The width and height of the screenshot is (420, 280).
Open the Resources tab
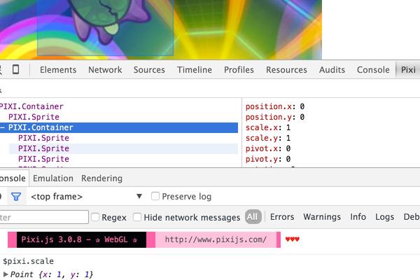[286, 70]
